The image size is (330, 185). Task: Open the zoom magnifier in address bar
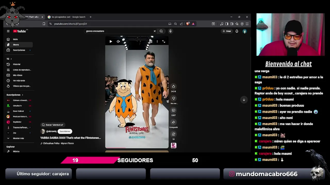click(175, 24)
